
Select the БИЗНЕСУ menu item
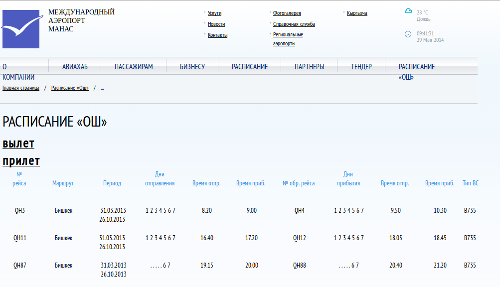tap(192, 67)
